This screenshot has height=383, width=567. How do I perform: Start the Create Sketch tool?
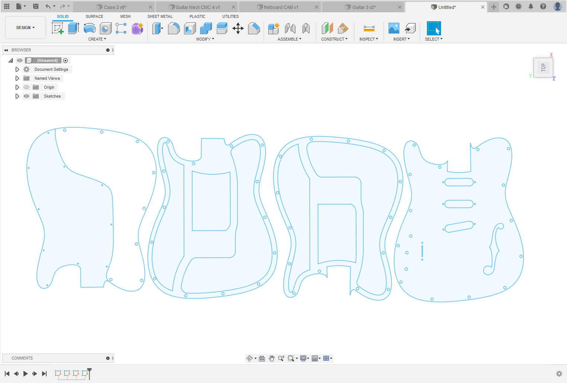coord(58,28)
